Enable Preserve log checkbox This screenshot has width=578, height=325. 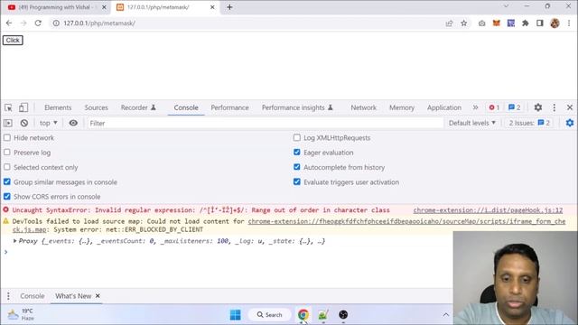[7, 153]
